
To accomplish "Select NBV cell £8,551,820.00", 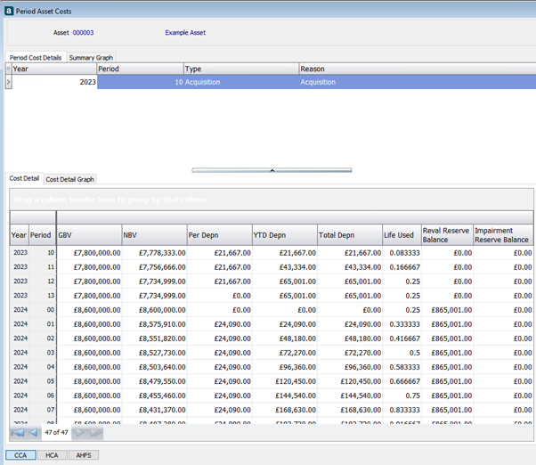I will (155, 339).
